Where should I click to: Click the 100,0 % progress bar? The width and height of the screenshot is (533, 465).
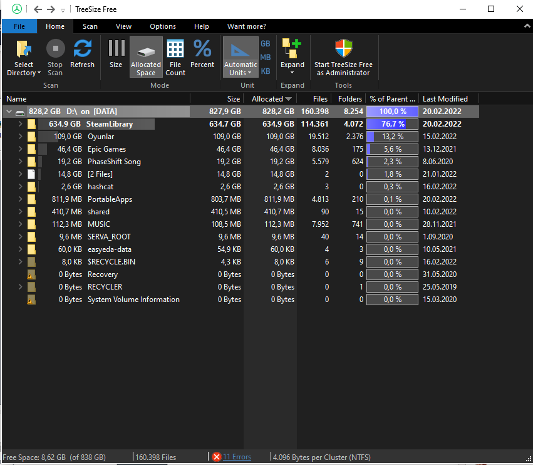click(x=392, y=112)
